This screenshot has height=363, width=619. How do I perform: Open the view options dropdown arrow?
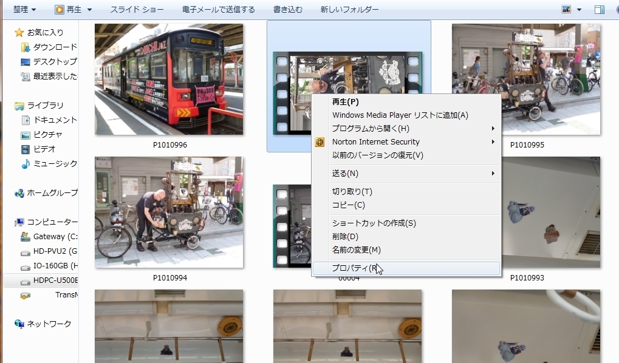[x=579, y=10]
